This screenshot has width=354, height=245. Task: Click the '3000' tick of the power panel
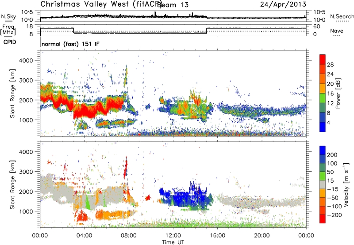pos(26,80)
